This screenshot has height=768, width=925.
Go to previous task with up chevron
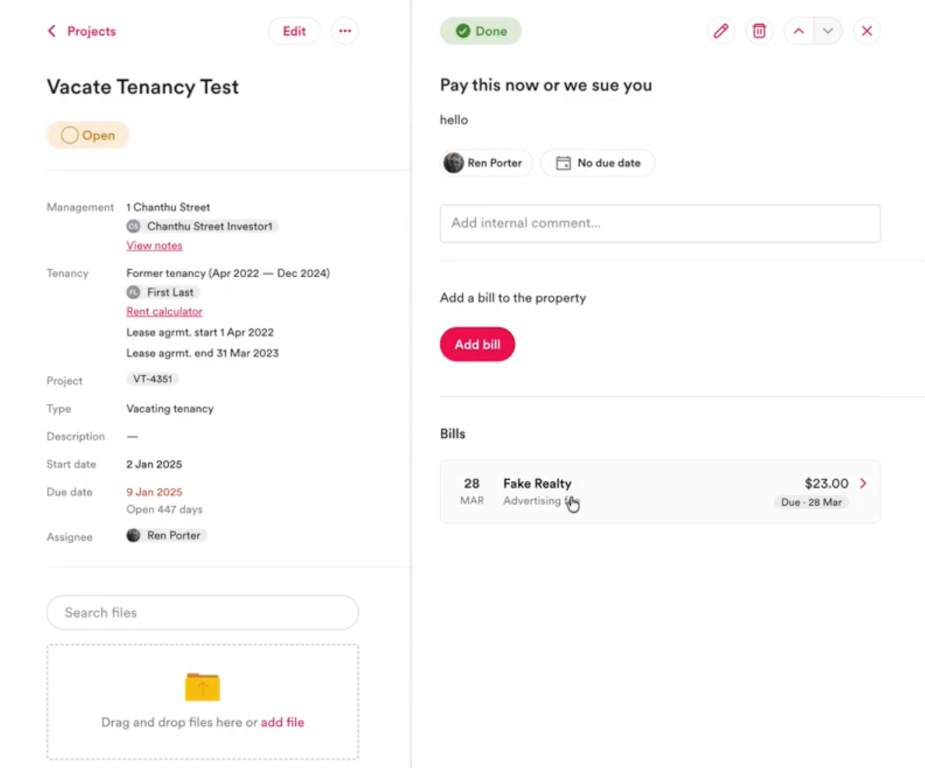click(x=799, y=31)
